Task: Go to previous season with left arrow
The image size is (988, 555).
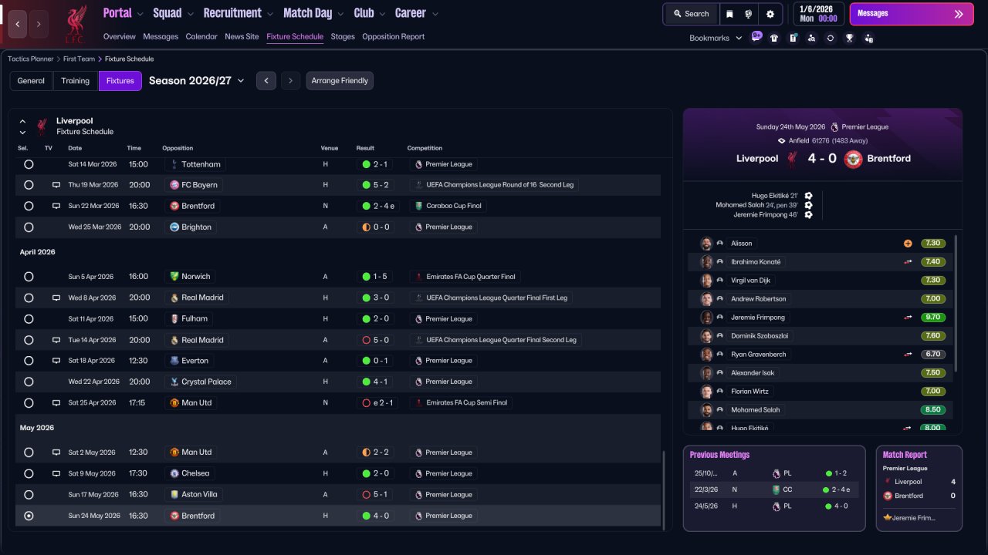Action: pyautogui.click(x=266, y=81)
